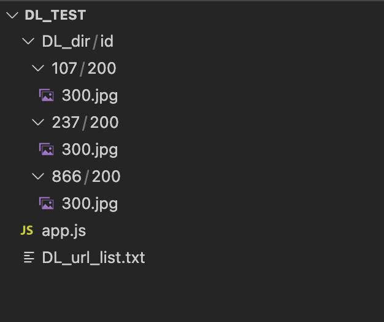The image size is (384, 322).
Task: Click the image icon of 300.jpg under 237/200
Action: (46, 149)
